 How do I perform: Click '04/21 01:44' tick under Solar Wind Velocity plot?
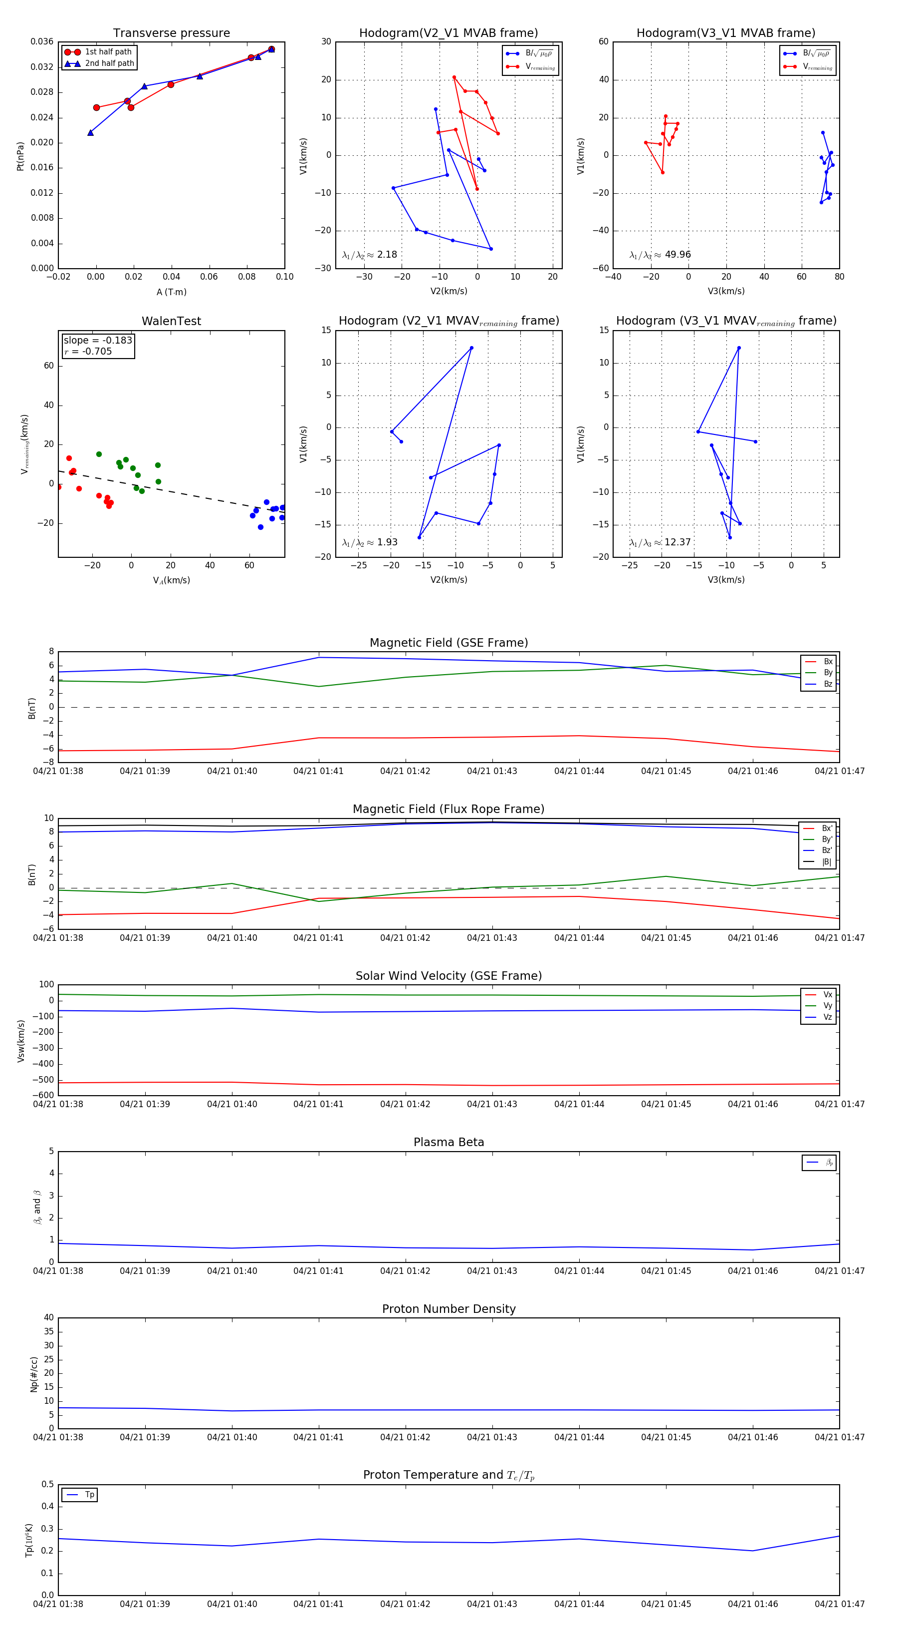click(579, 1104)
